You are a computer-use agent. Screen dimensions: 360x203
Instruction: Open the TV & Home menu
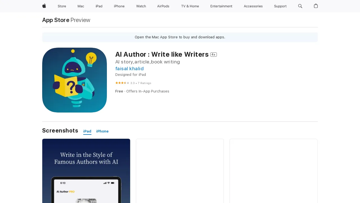pos(190,6)
